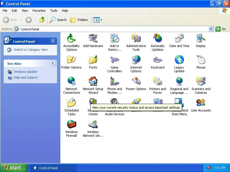Screen dimensions: 230x172
Task: Click the Go button
Action: (x=221, y=29)
